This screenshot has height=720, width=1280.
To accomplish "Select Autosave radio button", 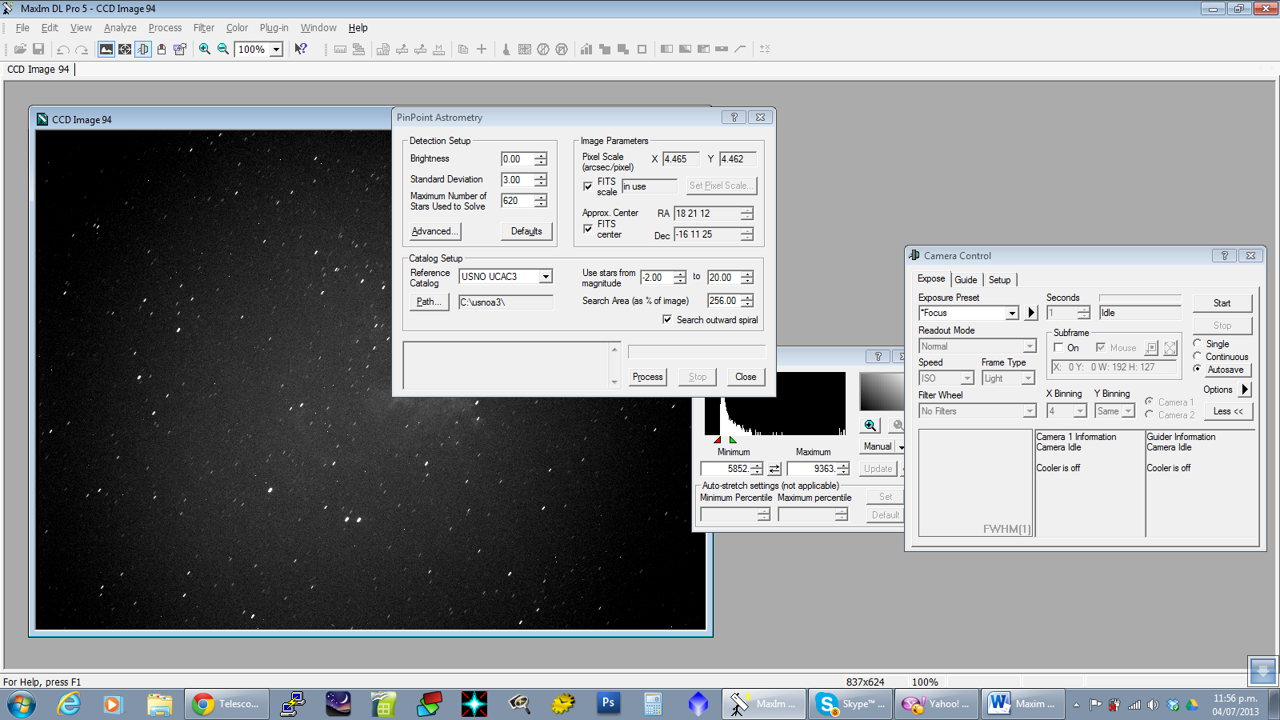I will [1198, 369].
